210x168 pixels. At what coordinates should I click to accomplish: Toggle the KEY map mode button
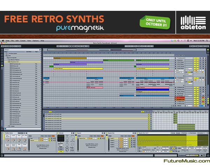[193, 46]
